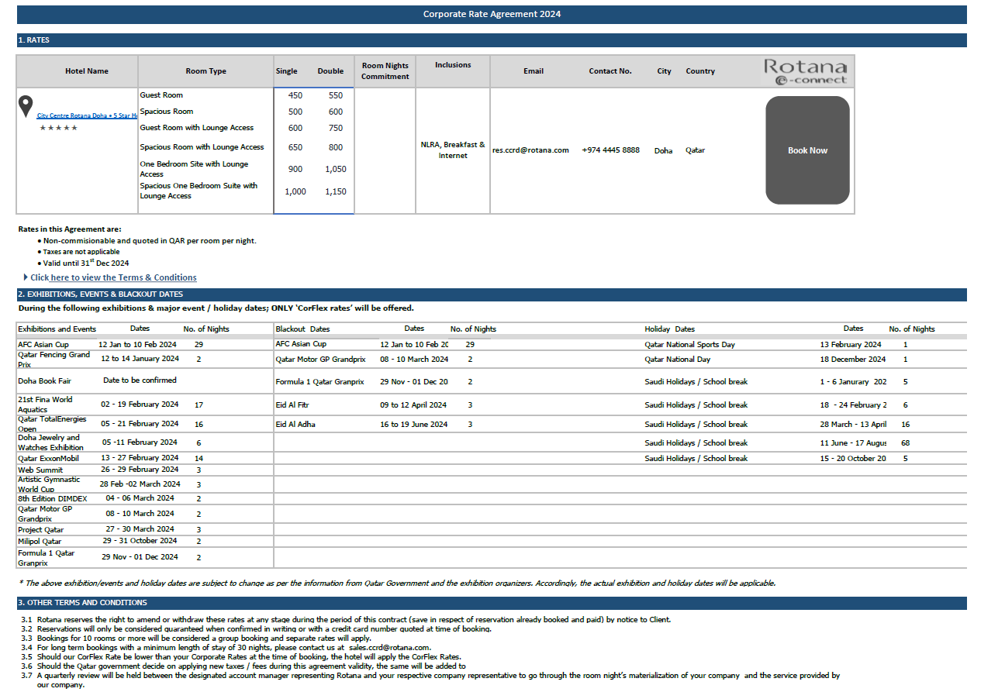Click the five-star rating under hotel name
The height and width of the screenshot is (692, 1005).
[59, 128]
